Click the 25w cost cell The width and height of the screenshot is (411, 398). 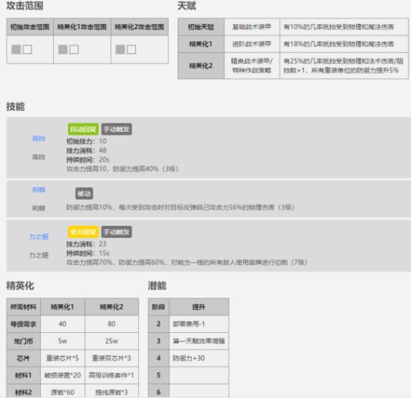(x=111, y=341)
